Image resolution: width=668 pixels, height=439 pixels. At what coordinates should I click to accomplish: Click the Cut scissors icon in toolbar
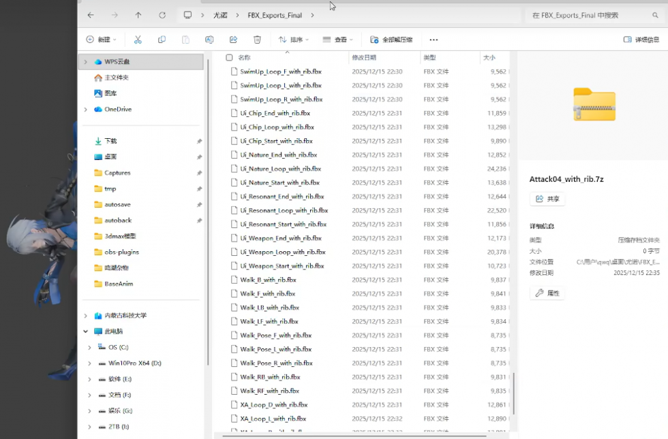(138, 40)
